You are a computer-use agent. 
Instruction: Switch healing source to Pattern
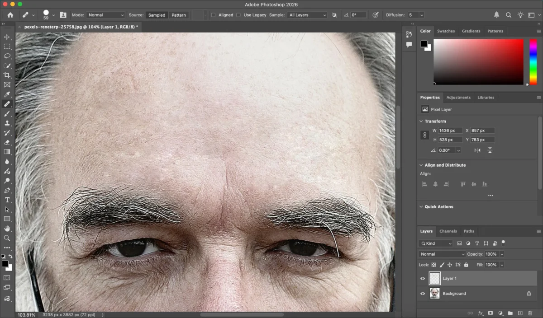[x=178, y=15]
